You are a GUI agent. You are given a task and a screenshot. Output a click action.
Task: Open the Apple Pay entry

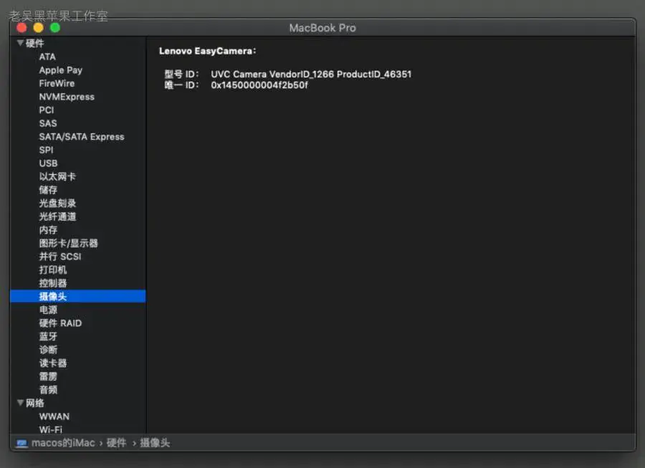(x=60, y=70)
